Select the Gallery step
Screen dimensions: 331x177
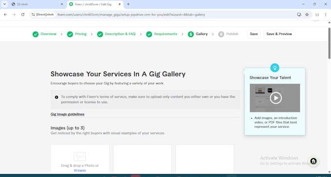[x=202, y=34]
